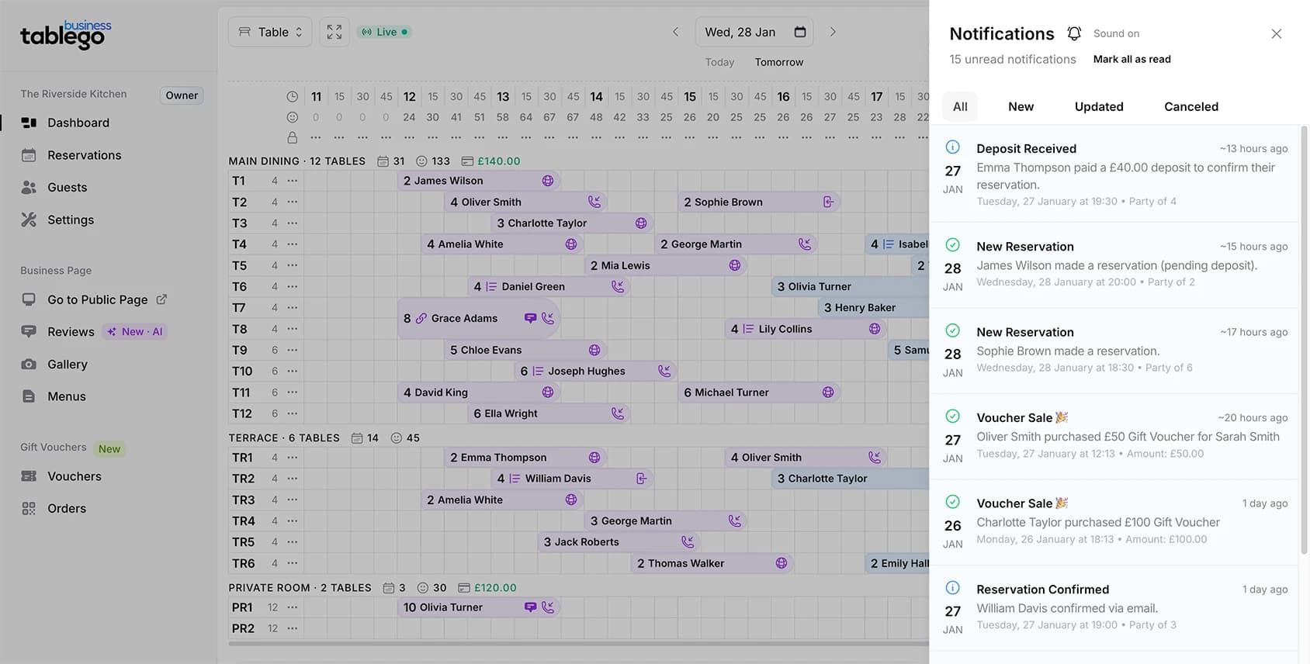Viewport: 1310px width, 664px height.
Task: Click the phone icon on Oliver Smith T2 booking
Action: pos(594,202)
